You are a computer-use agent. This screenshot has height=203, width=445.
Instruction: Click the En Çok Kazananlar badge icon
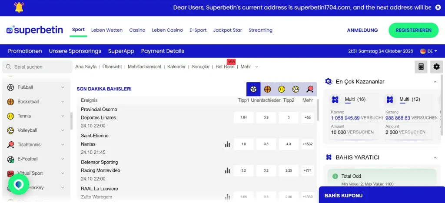(329, 81)
